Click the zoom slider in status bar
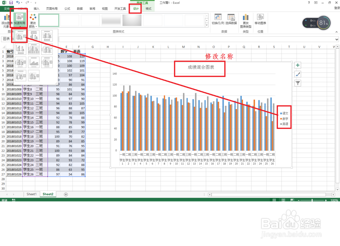 point(312,200)
